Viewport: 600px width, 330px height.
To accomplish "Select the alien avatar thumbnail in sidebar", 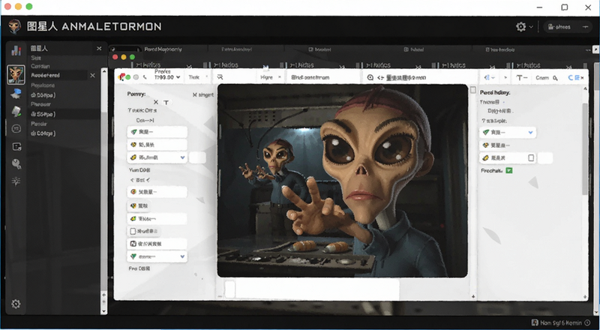I will pos(16,74).
